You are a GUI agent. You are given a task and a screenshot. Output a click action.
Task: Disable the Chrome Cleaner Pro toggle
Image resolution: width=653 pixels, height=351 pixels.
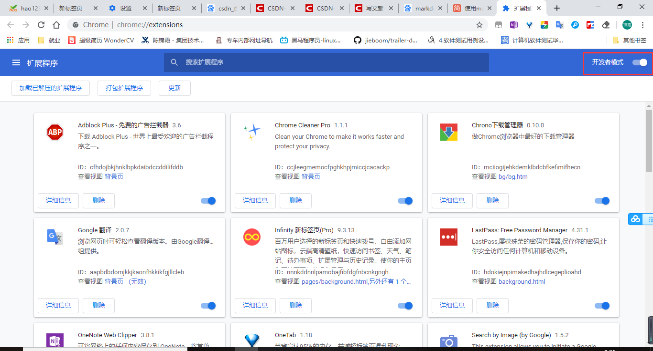pyautogui.click(x=405, y=201)
